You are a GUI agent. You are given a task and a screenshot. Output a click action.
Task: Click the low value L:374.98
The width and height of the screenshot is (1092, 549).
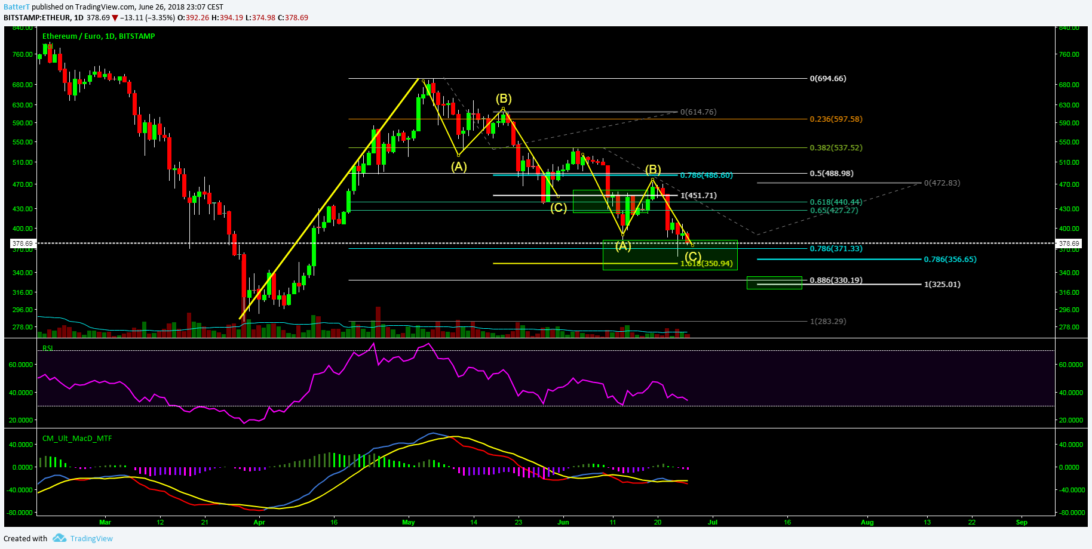tap(260, 18)
